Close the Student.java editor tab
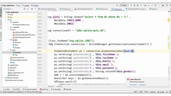Image resolution: width=171 pixels, height=96 pixels. pos(123,9)
